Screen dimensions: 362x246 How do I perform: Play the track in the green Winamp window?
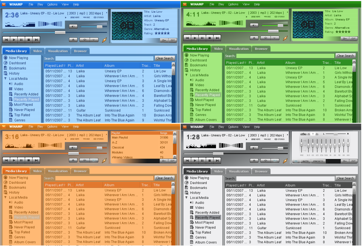[x=195, y=38]
